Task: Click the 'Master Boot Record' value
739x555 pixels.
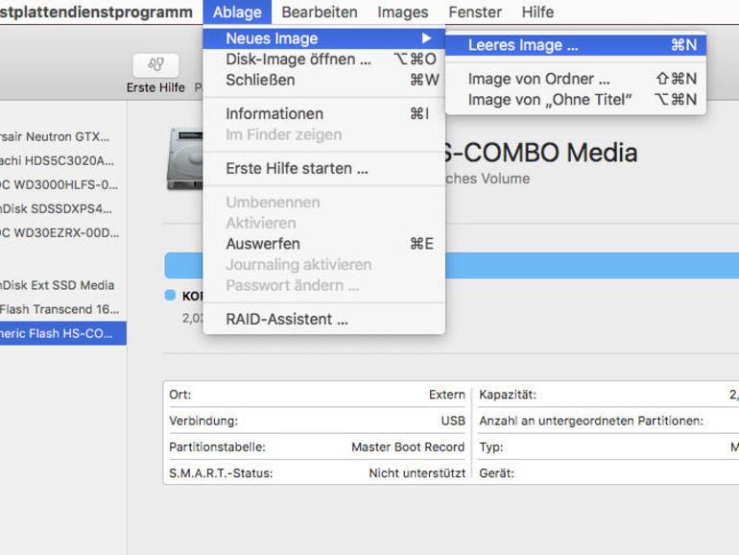Action: tap(408, 447)
